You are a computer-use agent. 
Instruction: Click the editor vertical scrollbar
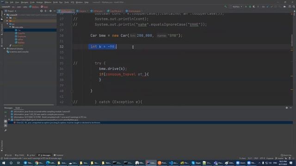(x=292, y=41)
